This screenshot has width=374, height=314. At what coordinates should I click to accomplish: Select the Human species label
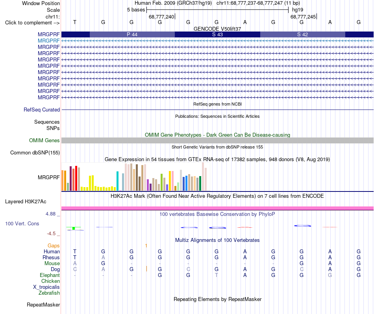(52, 252)
